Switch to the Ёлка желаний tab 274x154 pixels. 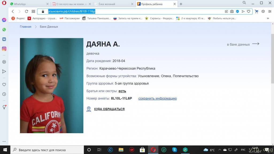point(112,4)
